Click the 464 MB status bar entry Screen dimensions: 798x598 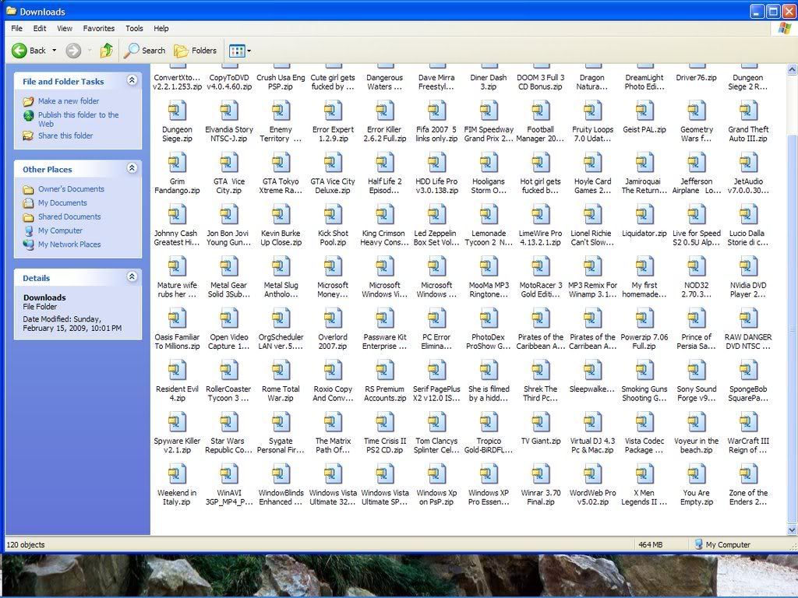(x=651, y=544)
